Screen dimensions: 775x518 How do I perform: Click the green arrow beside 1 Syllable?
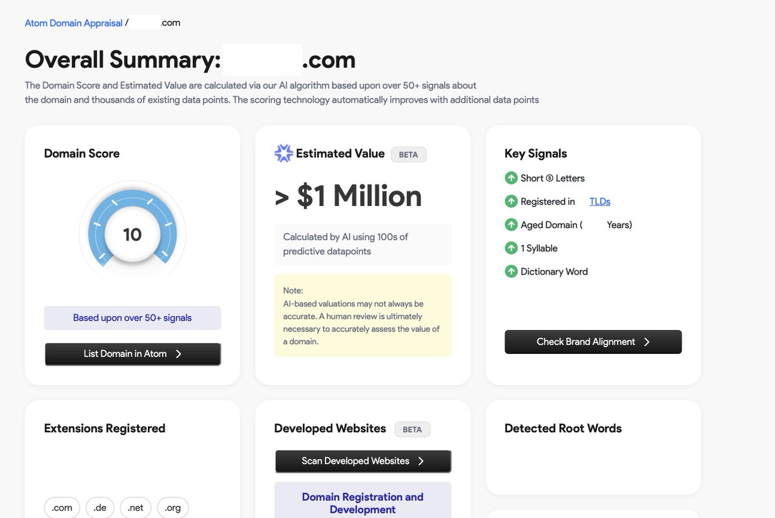[x=511, y=248]
